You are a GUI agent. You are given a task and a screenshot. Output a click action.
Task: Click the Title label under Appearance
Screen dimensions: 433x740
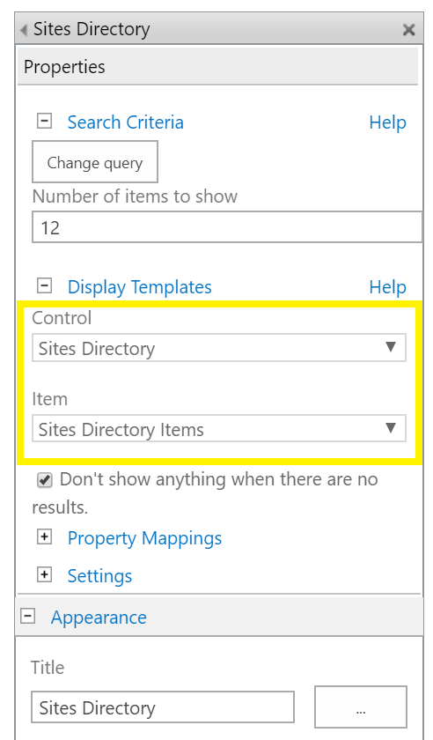click(x=48, y=668)
